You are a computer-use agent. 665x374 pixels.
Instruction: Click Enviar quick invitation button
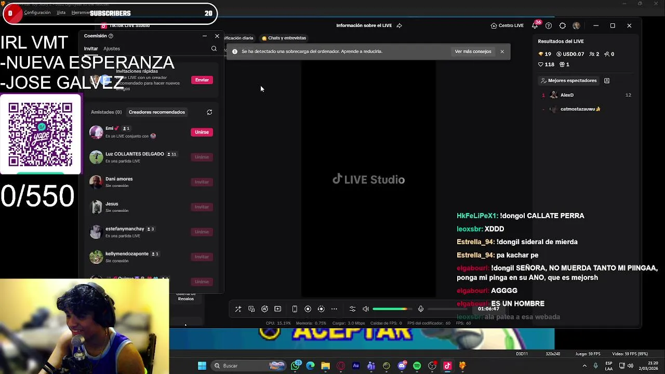[202, 80]
